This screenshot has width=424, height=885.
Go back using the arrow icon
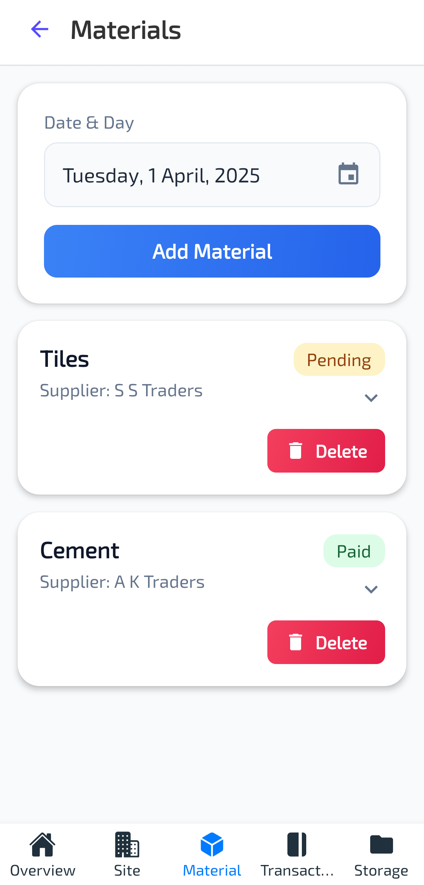tap(40, 29)
